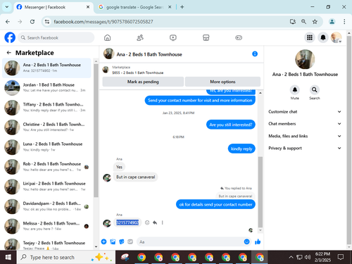Open the Facebook menu grid icon
Screen dimensions: 352x264
[310, 37]
